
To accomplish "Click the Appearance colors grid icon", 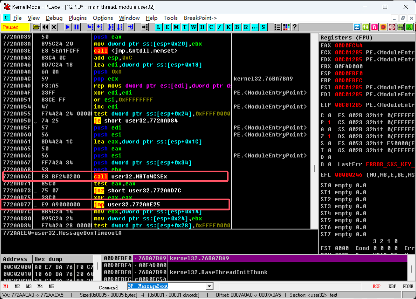I will point(286,27).
